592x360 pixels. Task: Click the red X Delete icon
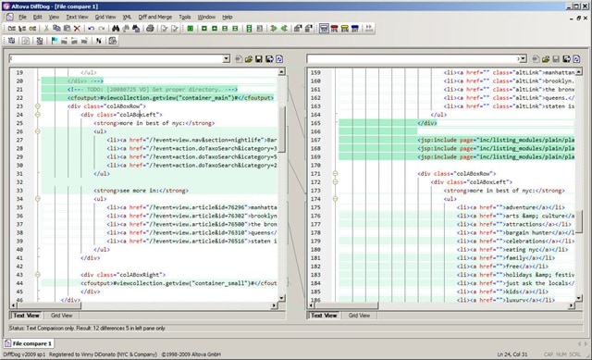tap(77, 29)
